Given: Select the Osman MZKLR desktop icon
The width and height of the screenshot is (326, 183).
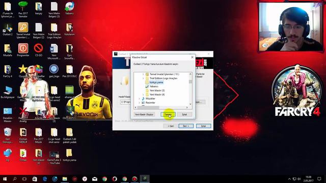Looking at the screenshot, I should [x=23, y=136].
